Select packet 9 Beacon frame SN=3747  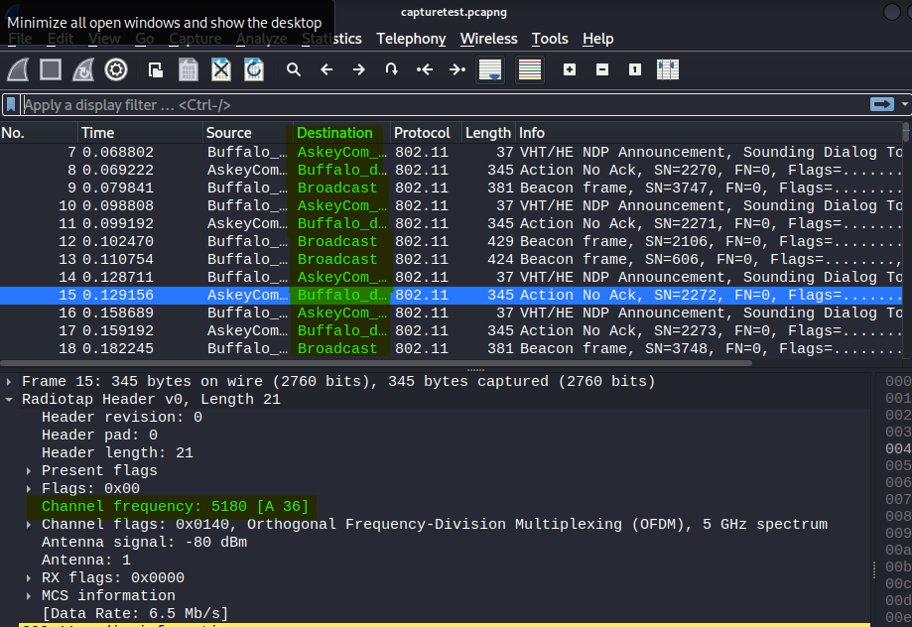click(451, 188)
